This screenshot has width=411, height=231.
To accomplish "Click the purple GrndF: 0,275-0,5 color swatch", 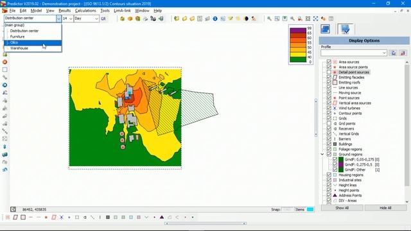I will pyautogui.click(x=341, y=164).
